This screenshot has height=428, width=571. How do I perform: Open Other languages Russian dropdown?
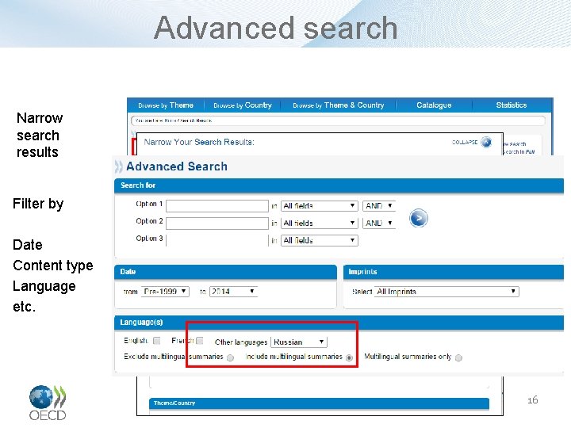[299, 342]
